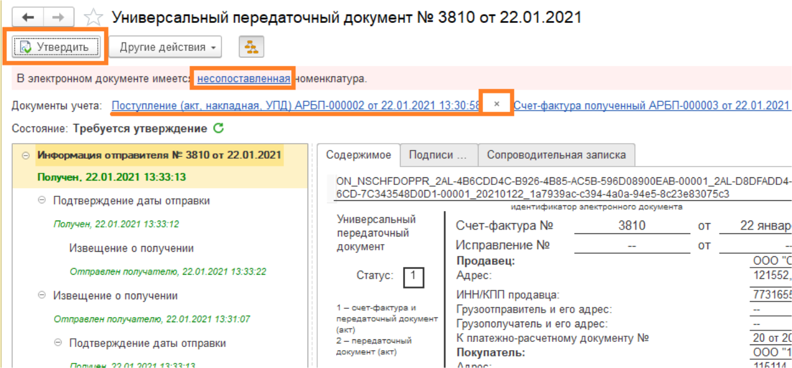Remove linked Поступление document with the x
The image size is (792, 368).
coord(497,104)
